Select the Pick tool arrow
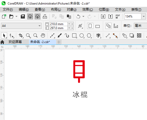Image resolution: width=147 pixels, height=120 pixels. pos(4,35)
